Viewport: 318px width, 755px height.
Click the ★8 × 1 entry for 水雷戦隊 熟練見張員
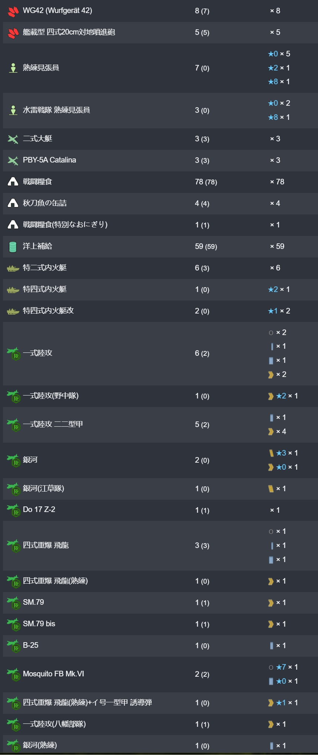pos(279,117)
